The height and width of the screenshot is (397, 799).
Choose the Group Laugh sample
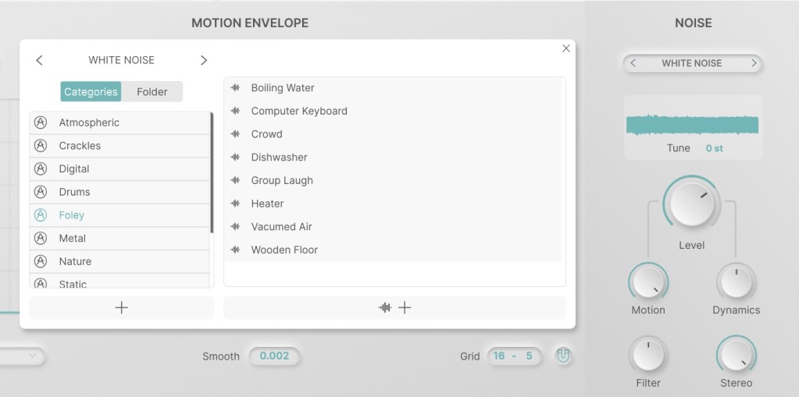coord(282,180)
